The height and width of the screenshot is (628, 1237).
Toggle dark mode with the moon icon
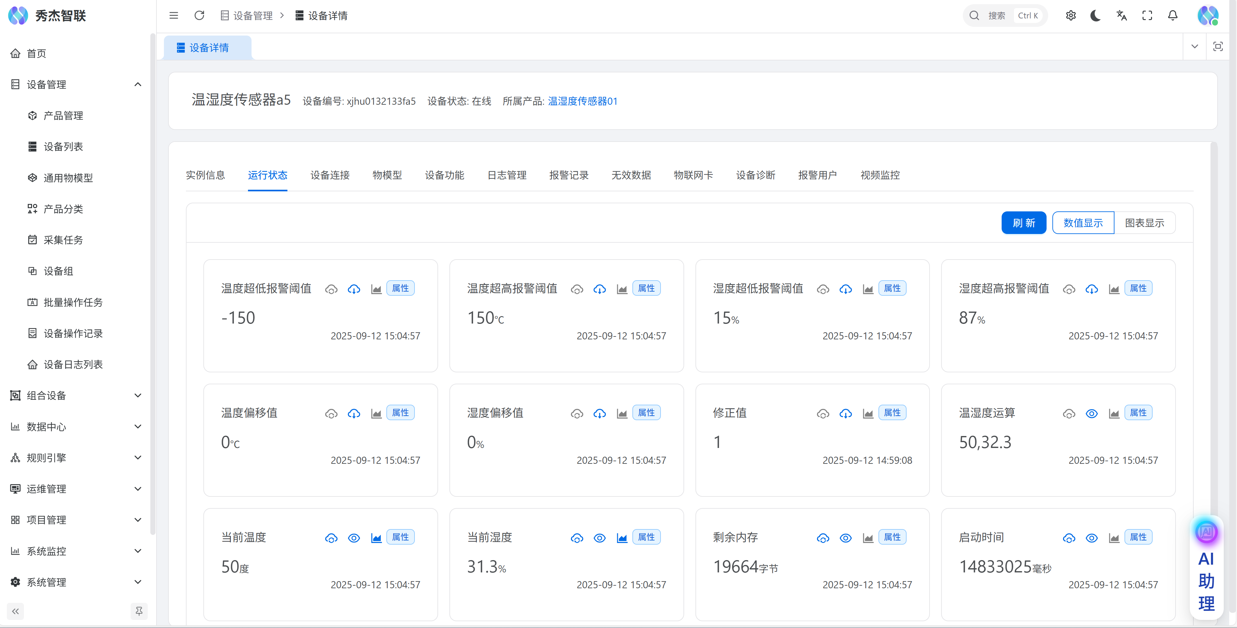1095,16
